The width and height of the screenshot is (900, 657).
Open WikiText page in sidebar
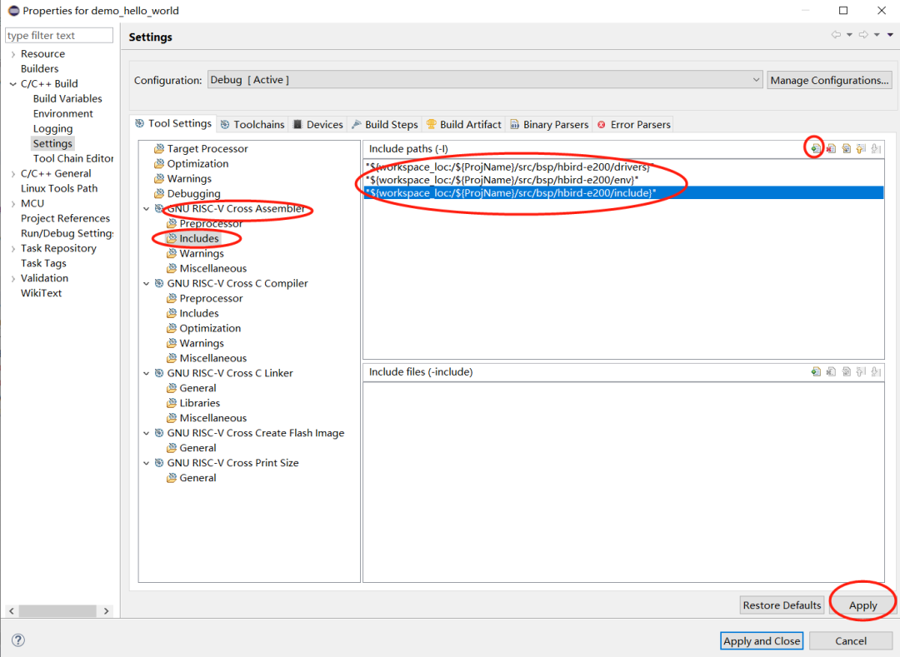(41, 293)
